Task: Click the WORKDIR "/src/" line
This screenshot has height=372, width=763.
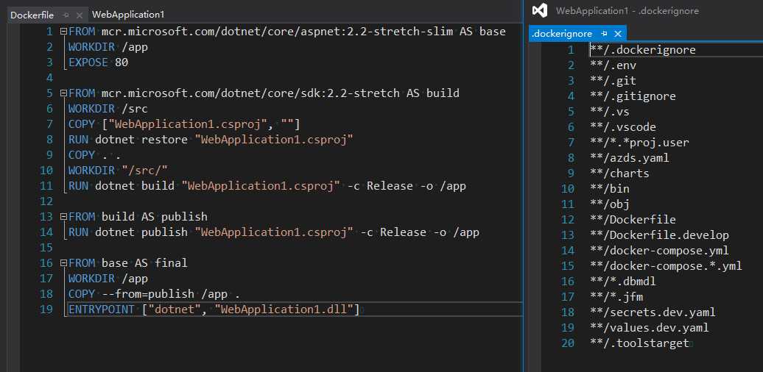Action: pyautogui.click(x=119, y=171)
